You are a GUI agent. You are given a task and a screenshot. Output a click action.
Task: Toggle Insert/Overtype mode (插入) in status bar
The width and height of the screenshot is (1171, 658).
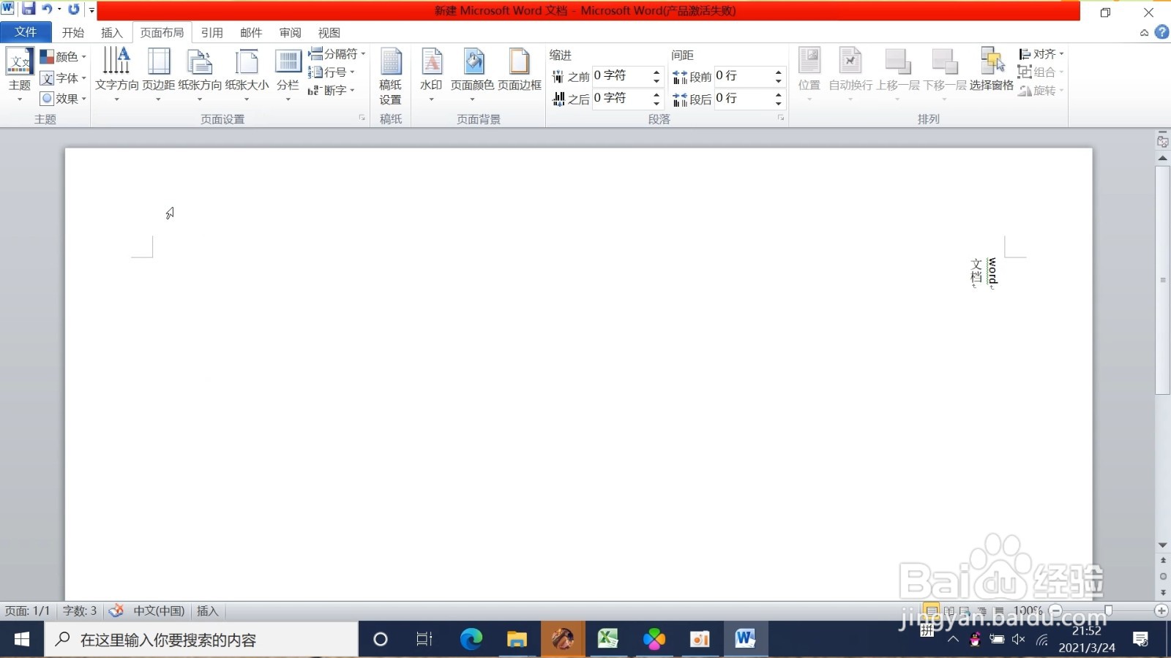click(x=207, y=610)
